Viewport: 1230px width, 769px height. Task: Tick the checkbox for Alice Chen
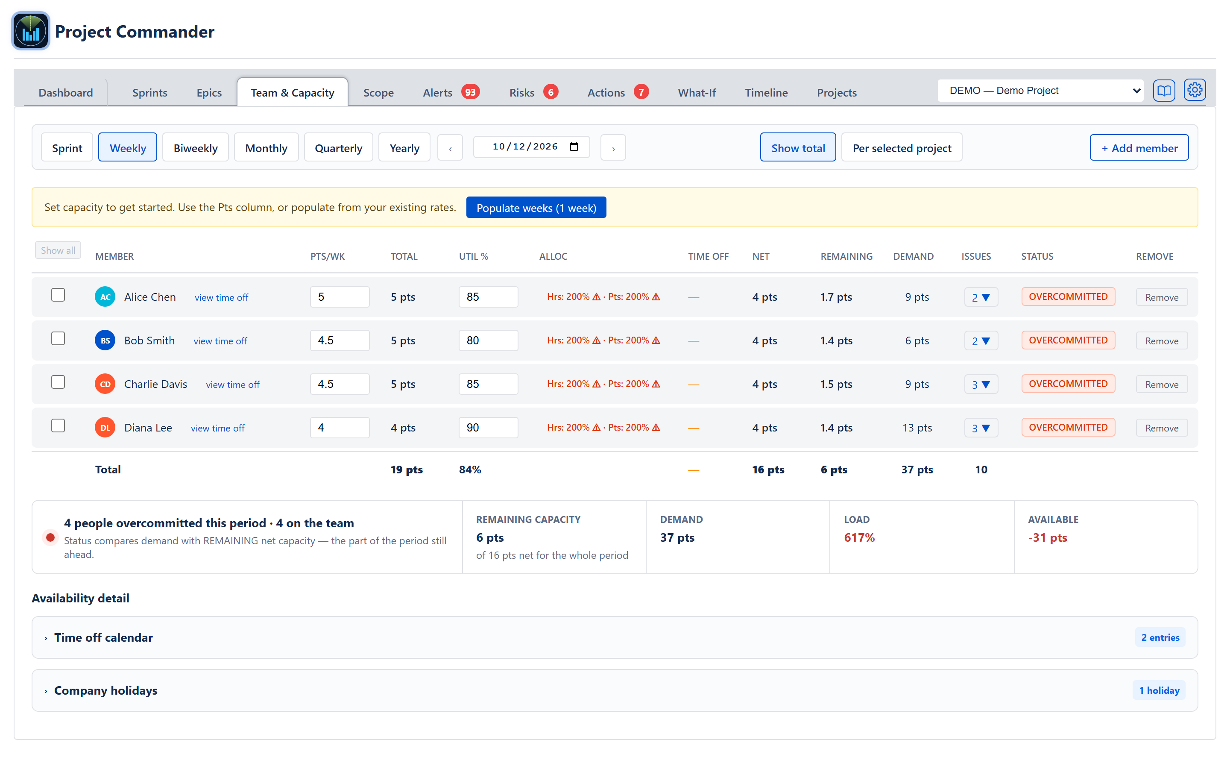[58, 295]
